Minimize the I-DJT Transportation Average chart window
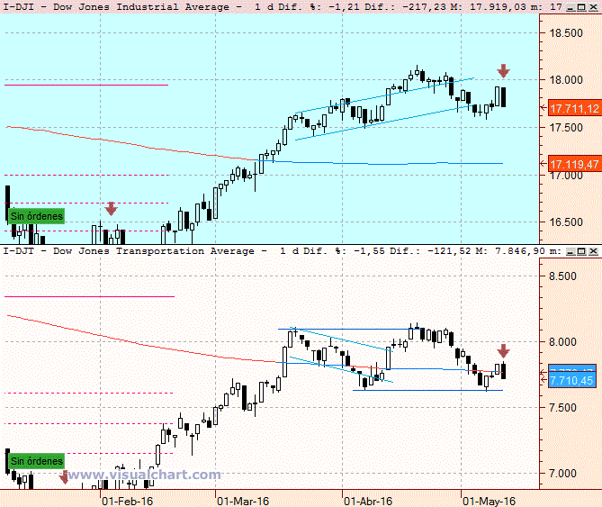Image resolution: width=602 pixels, height=507 pixels. [x=571, y=251]
